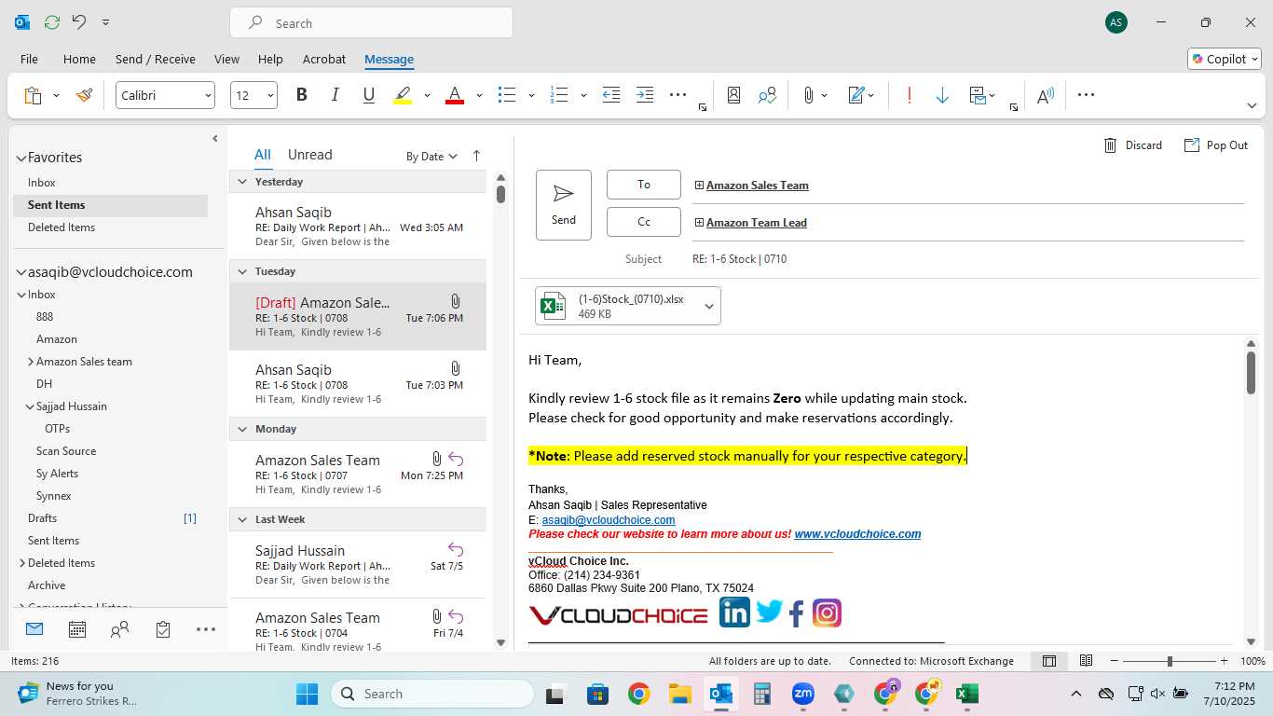This screenshot has height=716, width=1273.
Task: Expand the Amazon Sales team folder
Action: click(x=30, y=362)
